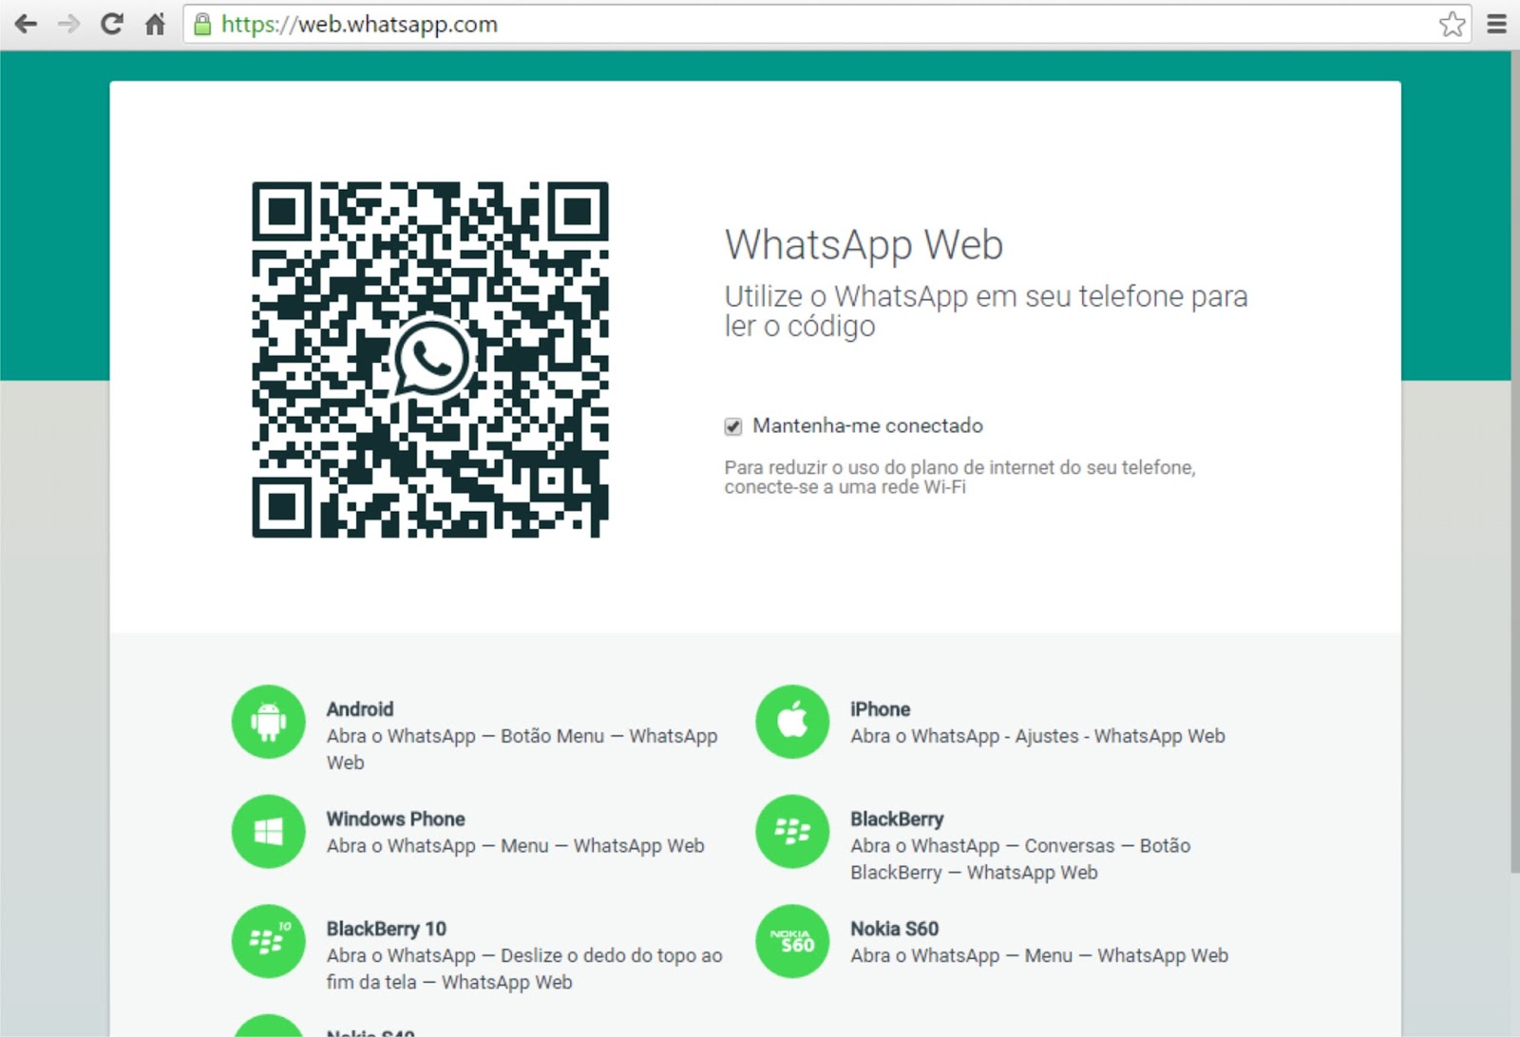The width and height of the screenshot is (1520, 1037).
Task: Click the page reload control
Action: point(110,24)
